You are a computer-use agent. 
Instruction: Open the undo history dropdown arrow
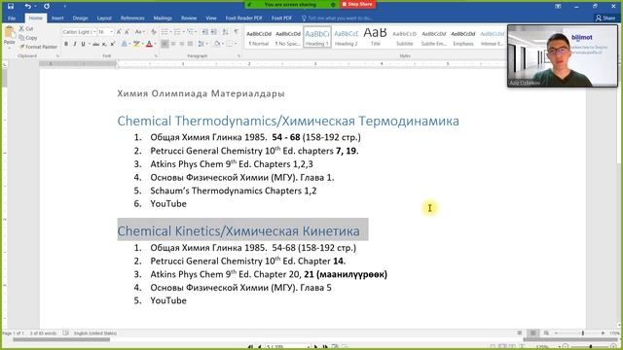35,7
